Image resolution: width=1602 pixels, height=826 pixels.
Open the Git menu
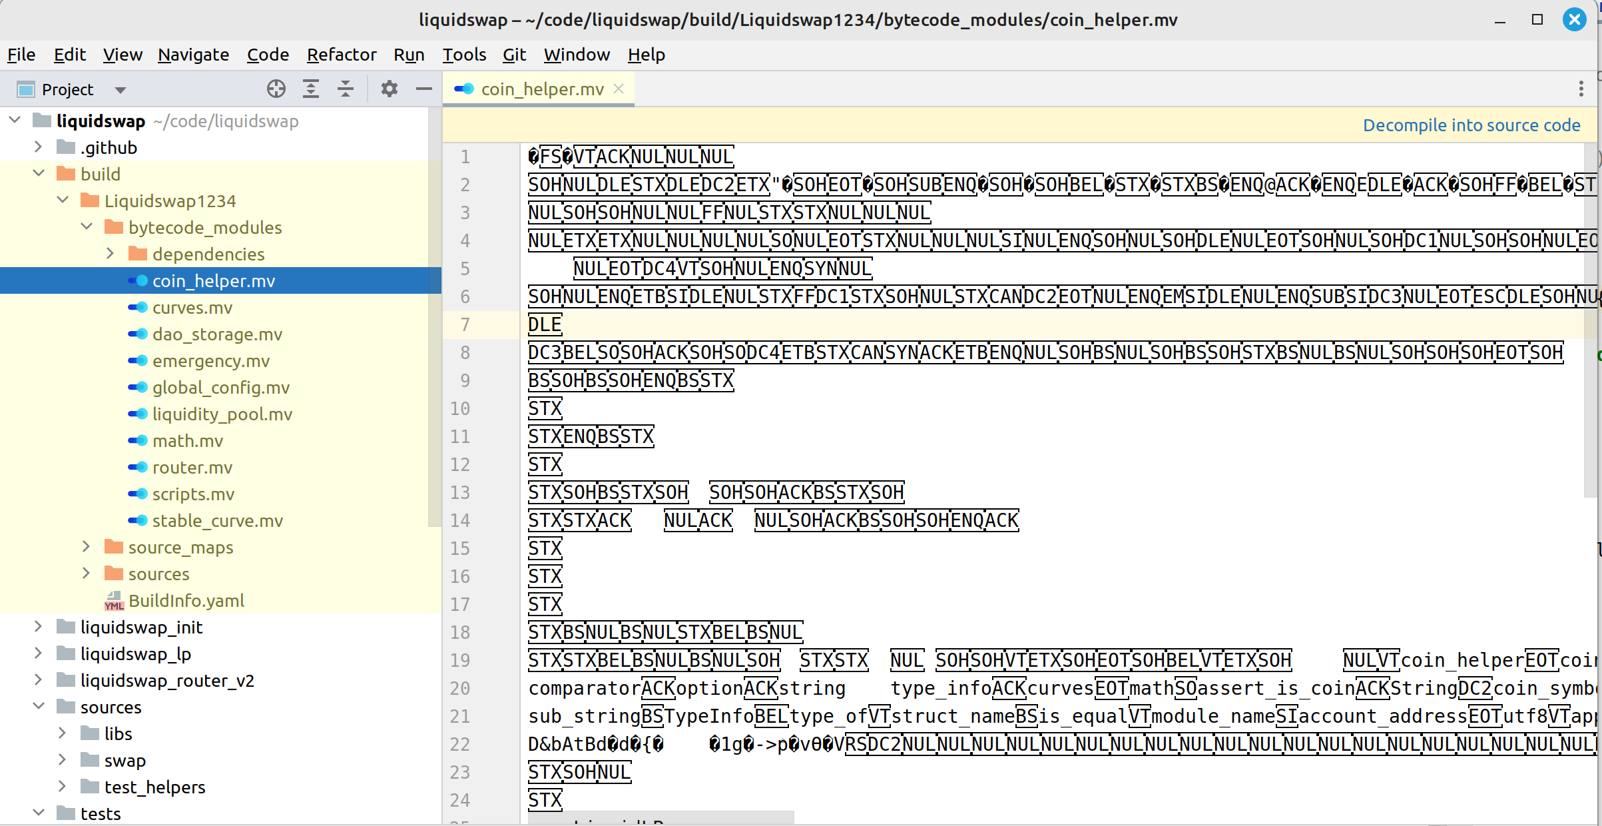(x=514, y=55)
